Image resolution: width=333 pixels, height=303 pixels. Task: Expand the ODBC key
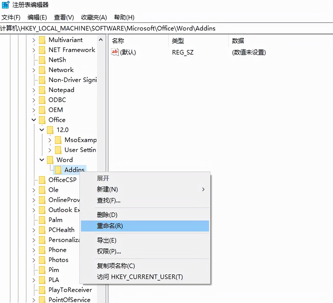(34, 100)
